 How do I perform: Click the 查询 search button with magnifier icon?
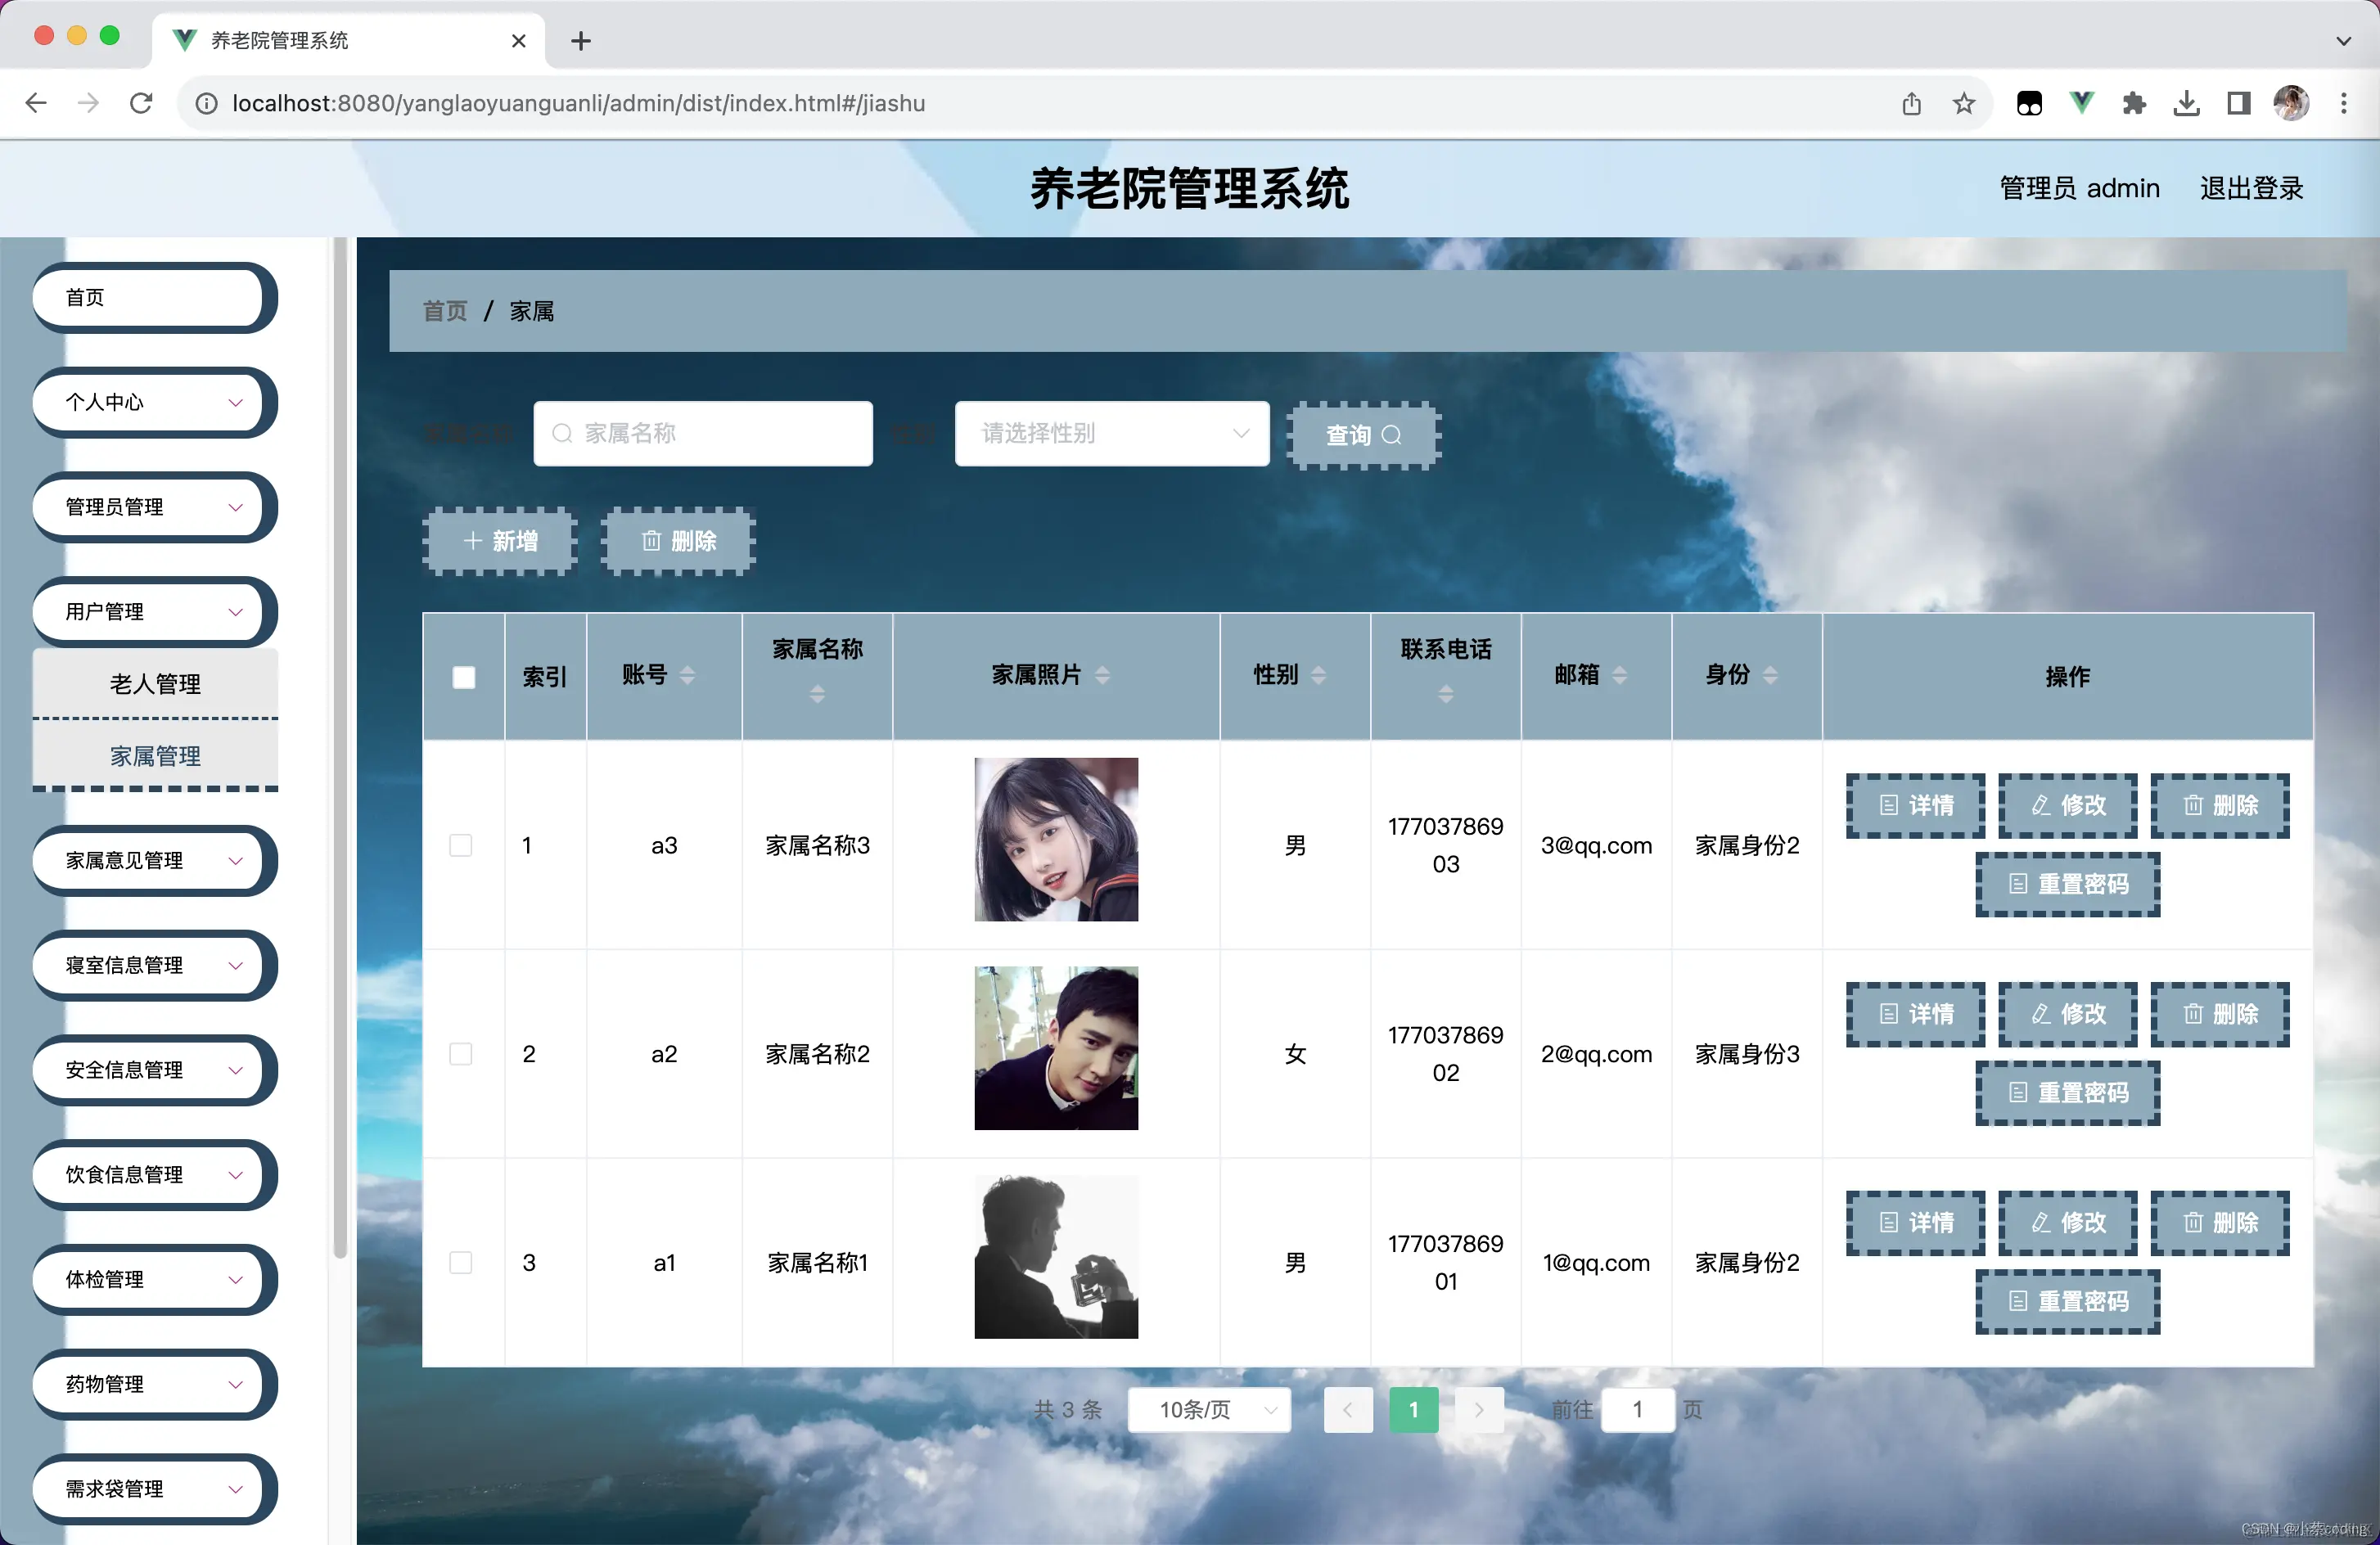[1362, 436]
